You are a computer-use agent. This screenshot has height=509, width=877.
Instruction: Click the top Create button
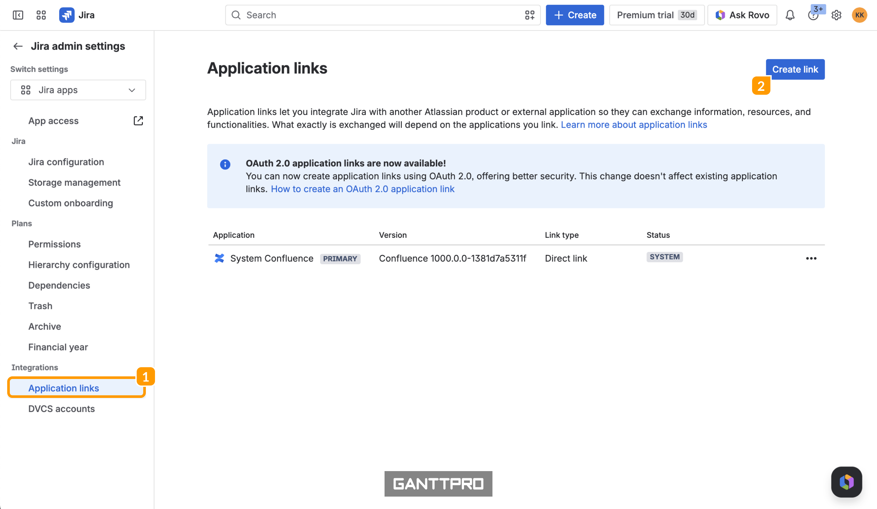[x=575, y=15]
